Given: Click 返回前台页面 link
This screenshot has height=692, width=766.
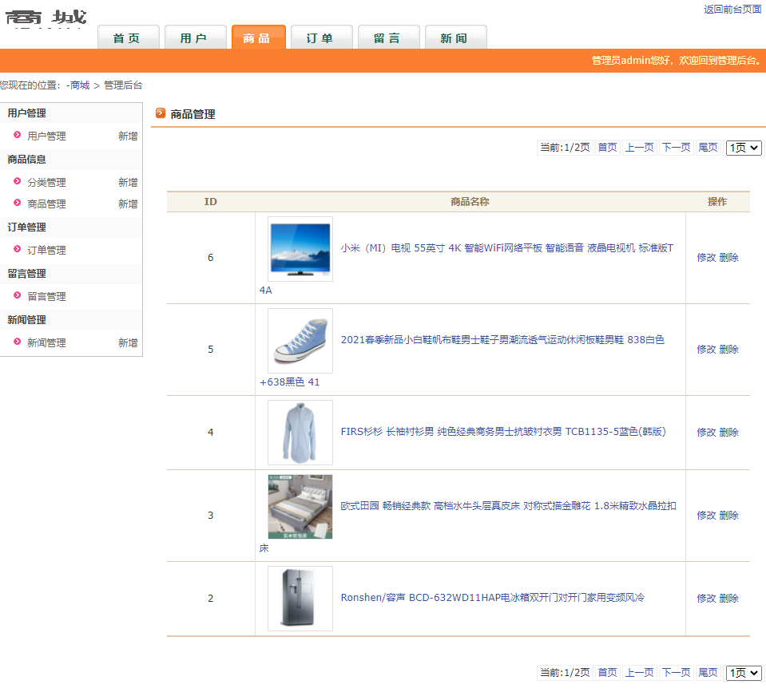Looking at the screenshot, I should tap(732, 10).
